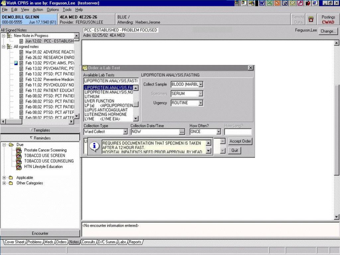Click the Postings CWAD button
The width and height of the screenshot is (340, 255).
(x=328, y=20)
